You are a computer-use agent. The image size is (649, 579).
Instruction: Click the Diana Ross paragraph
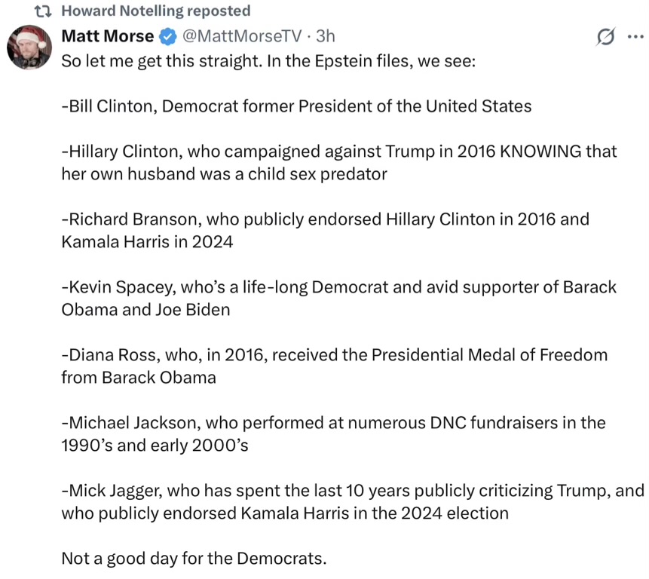tap(332, 366)
